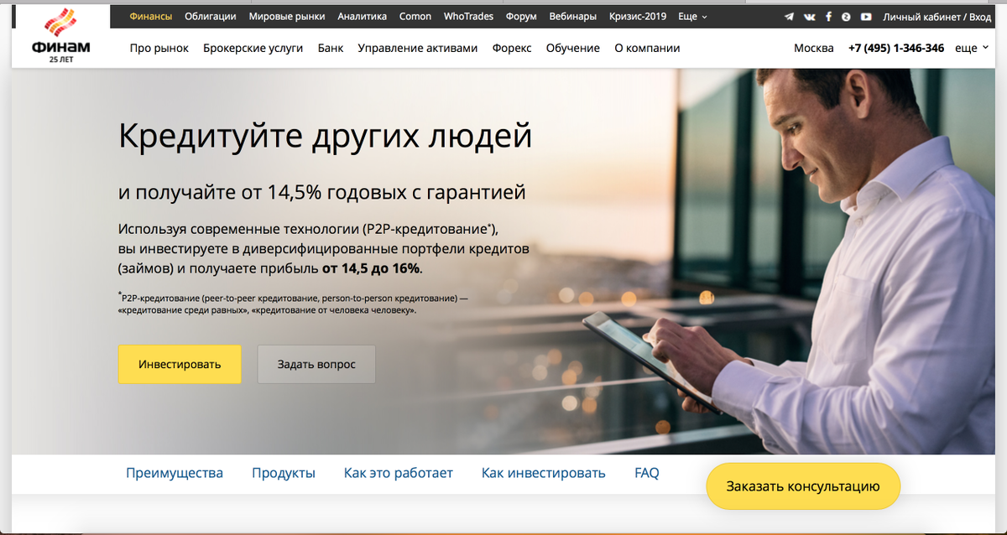The image size is (1007, 535).
Task: Open the 'Обучение' navigation item
Action: (573, 48)
